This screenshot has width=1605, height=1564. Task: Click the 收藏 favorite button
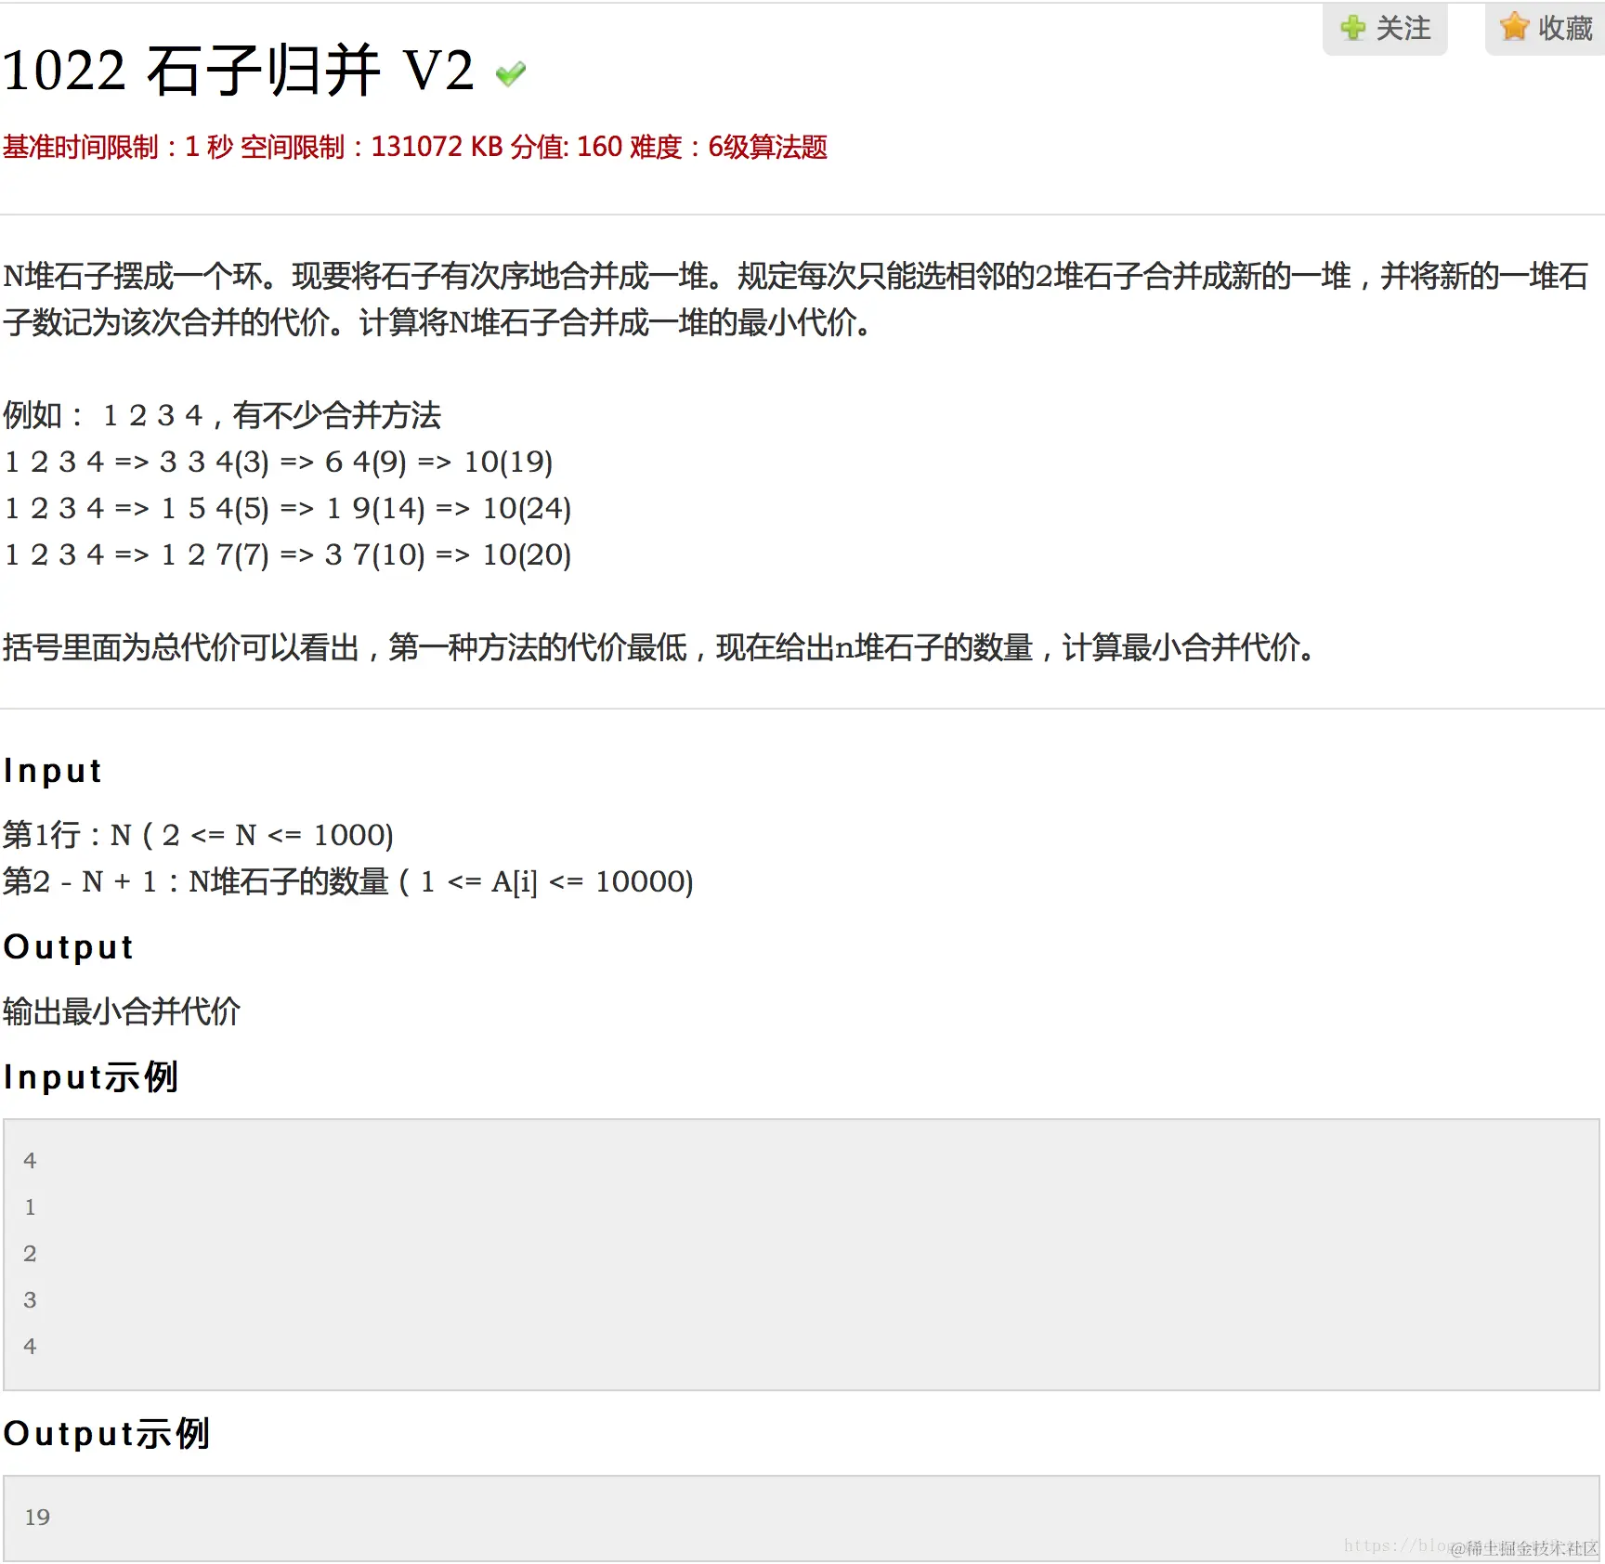(x=1546, y=29)
